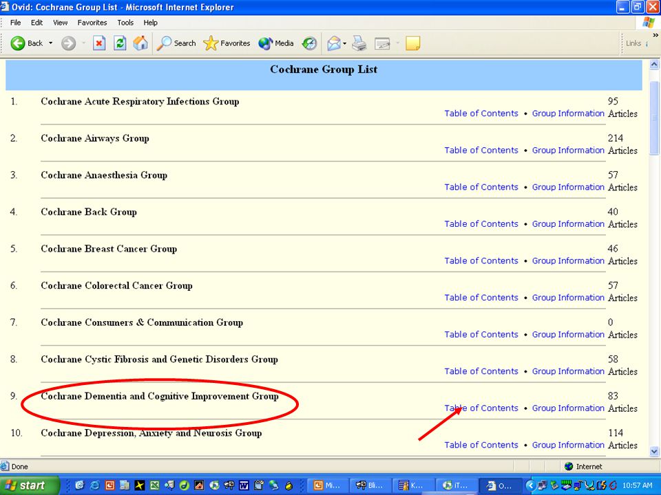661x495 pixels.
Task: Open the Favorites pane
Action: point(227,43)
